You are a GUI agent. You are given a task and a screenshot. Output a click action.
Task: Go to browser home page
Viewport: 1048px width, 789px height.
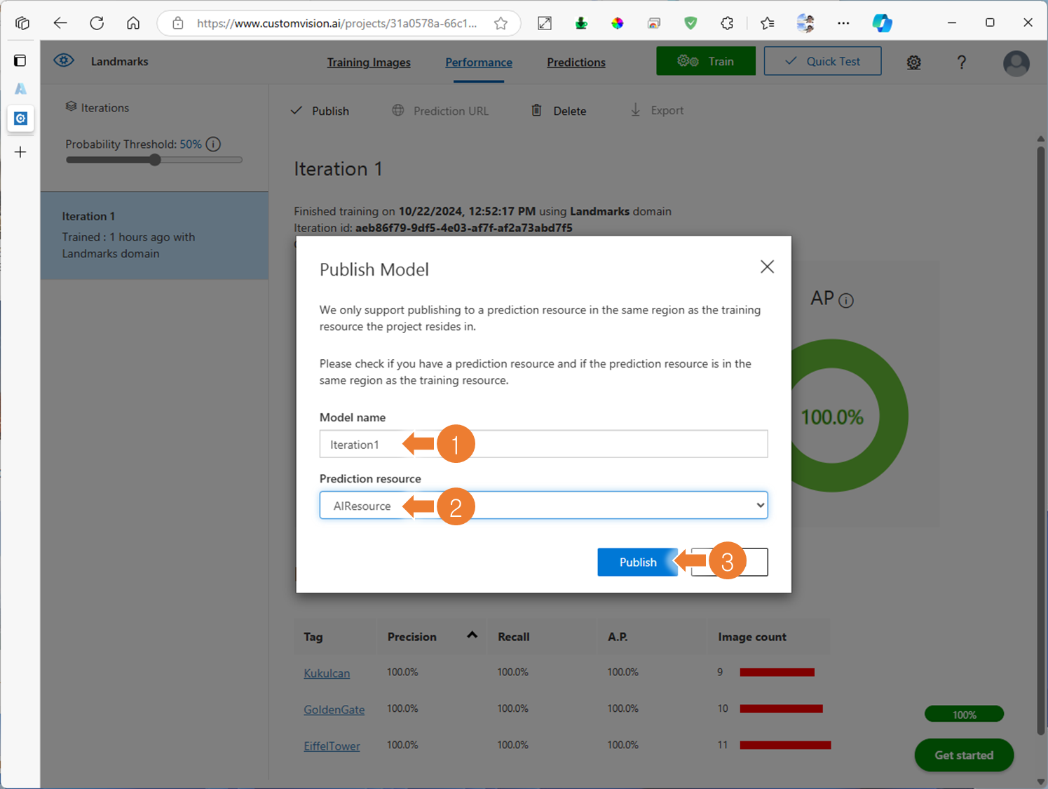[x=133, y=23]
